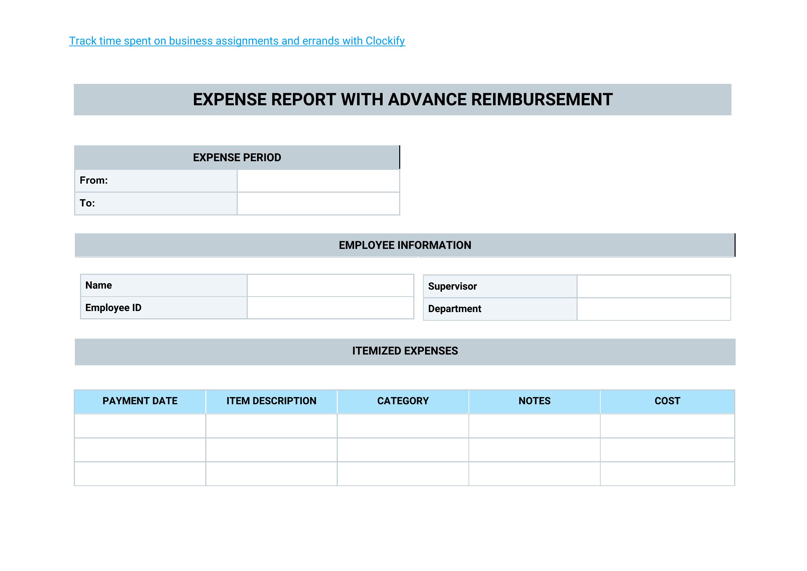Image resolution: width=807 pixels, height=571 pixels.
Task: Open the Clockify time tracking link
Action: tap(237, 41)
